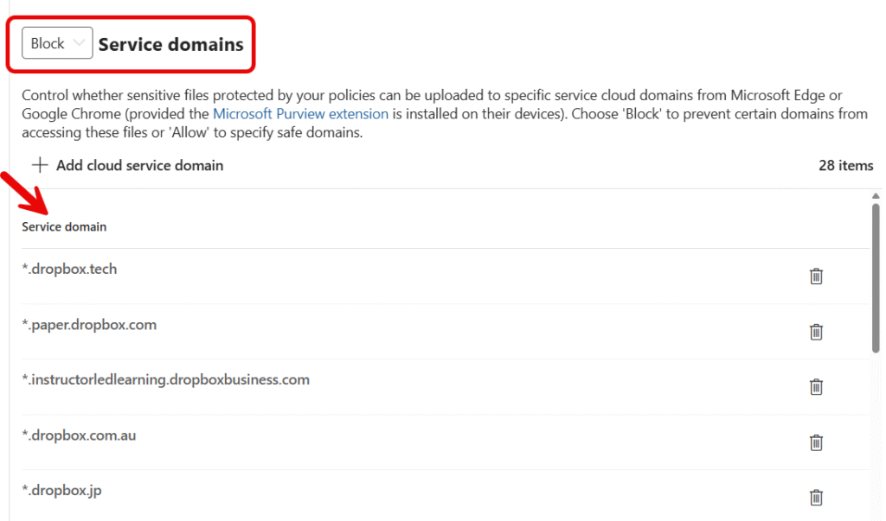Click the vertical scrollbar thumb
Image resolution: width=886 pixels, height=521 pixels.
876,277
